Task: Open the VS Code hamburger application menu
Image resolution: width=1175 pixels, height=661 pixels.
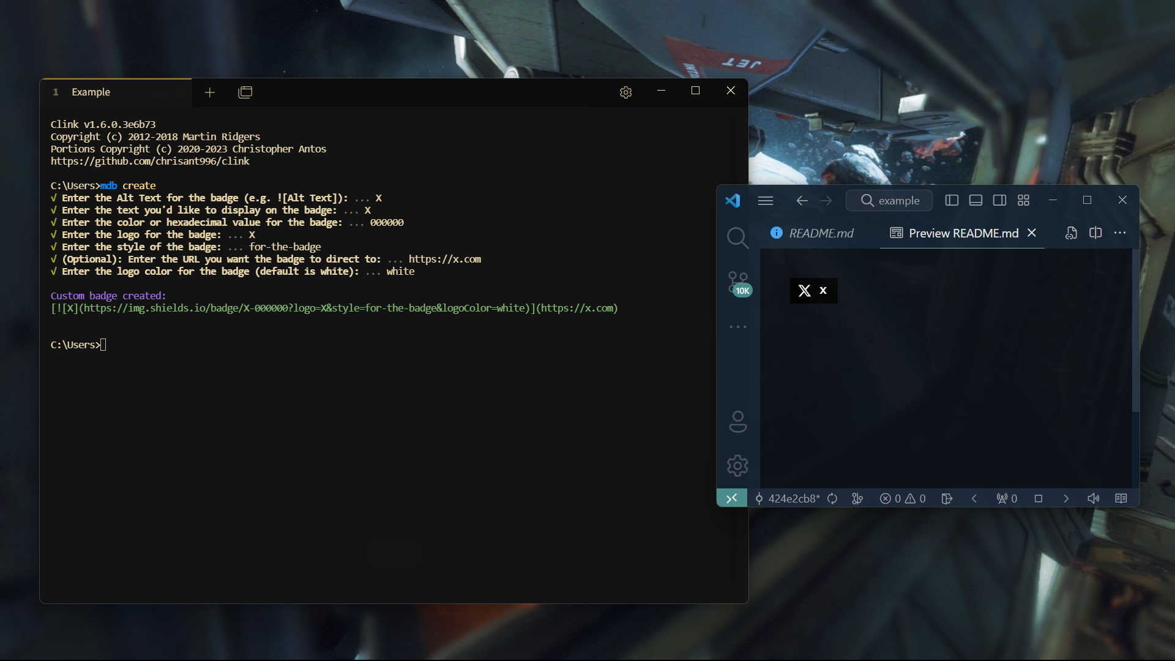Action: coord(765,201)
